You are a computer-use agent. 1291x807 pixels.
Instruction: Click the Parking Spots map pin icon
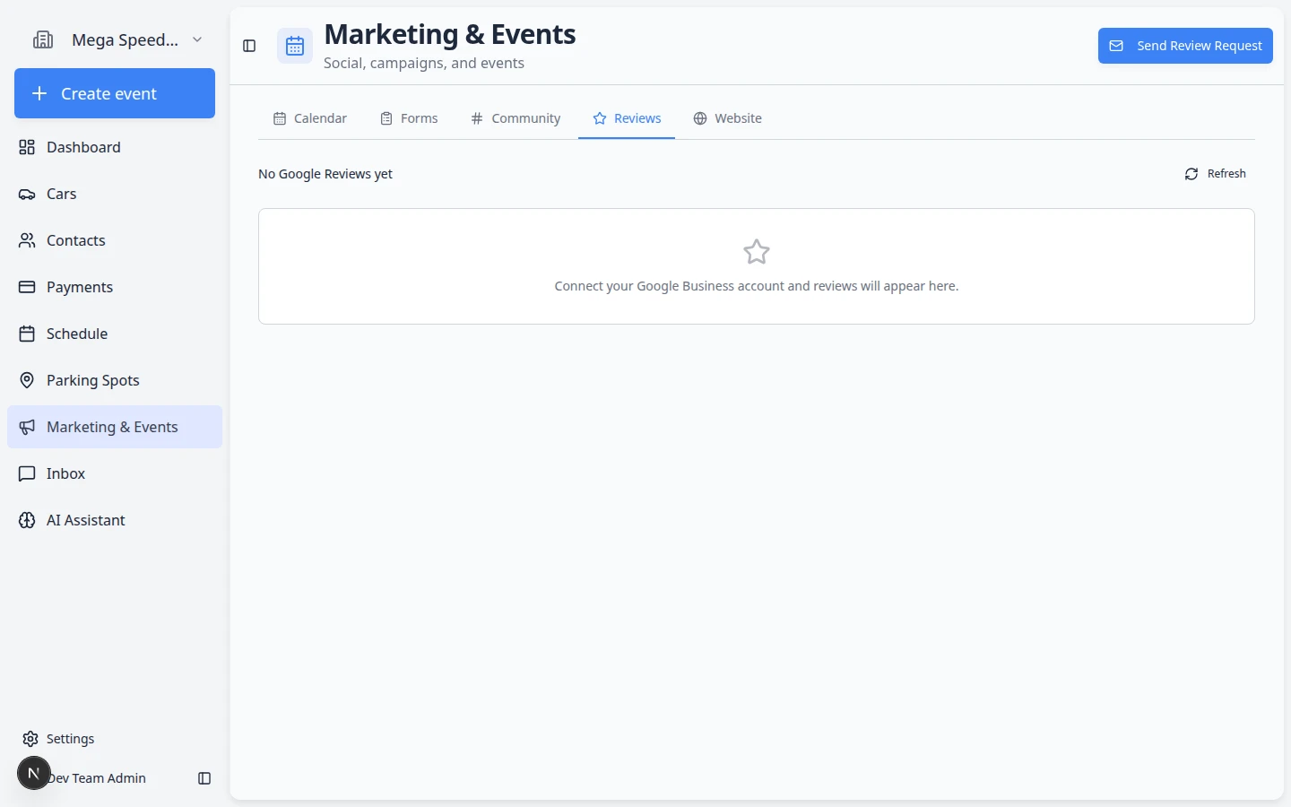(x=27, y=380)
